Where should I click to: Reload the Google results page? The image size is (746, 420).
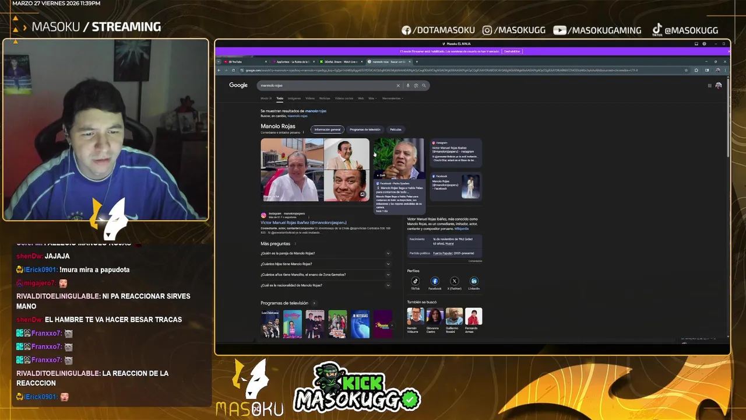coord(233,71)
